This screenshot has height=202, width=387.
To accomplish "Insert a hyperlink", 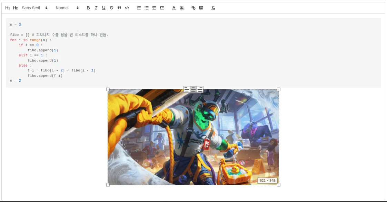I will click(x=193, y=8).
